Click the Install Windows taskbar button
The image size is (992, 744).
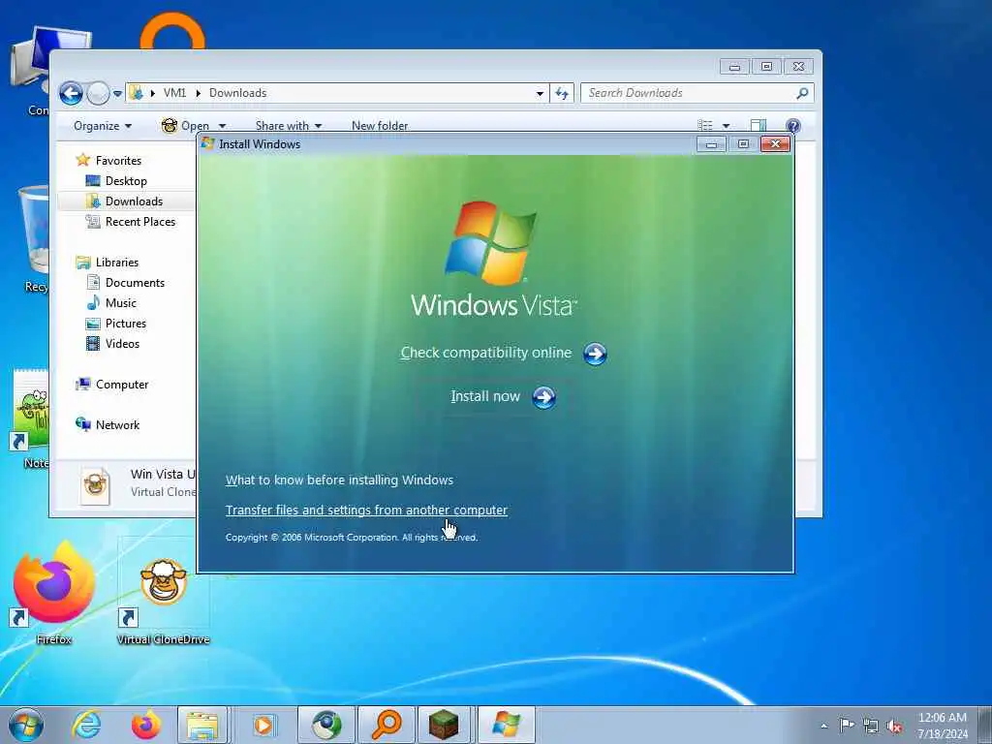pyautogui.click(x=506, y=725)
